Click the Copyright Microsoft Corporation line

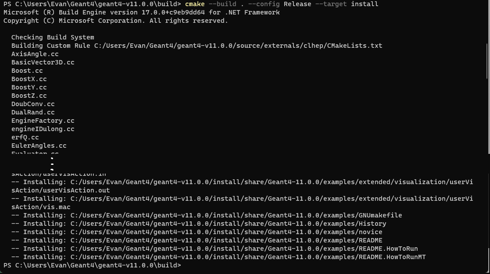[x=115, y=21]
